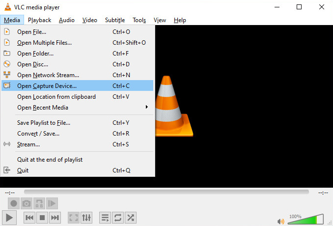
Task: Click the Open Multiple Files icon
Action: (7, 42)
